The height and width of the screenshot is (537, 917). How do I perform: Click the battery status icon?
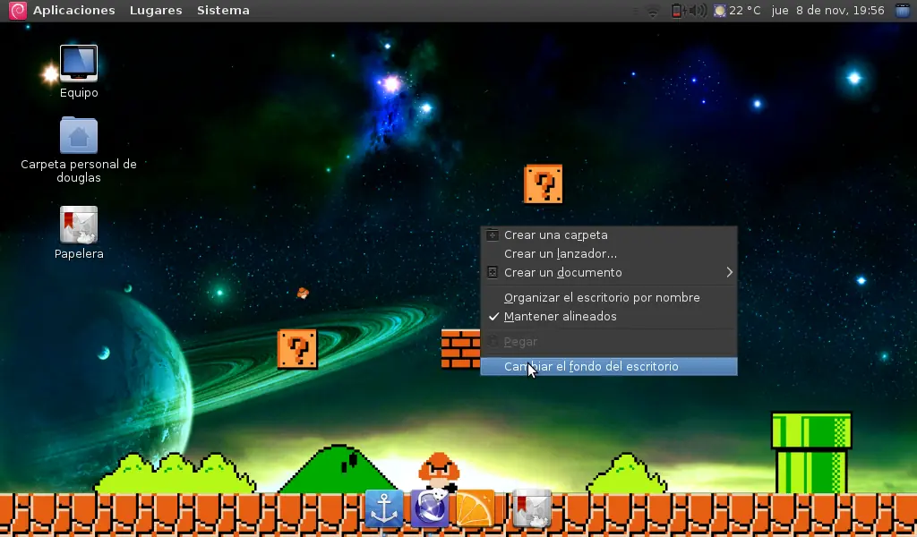point(677,11)
